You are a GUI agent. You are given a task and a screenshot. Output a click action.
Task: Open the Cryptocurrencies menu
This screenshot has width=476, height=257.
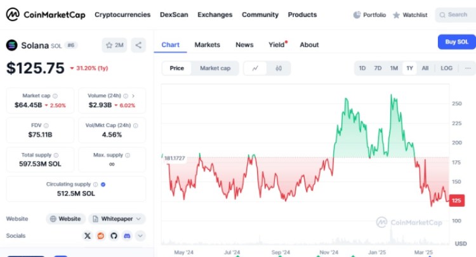pyautogui.click(x=122, y=15)
